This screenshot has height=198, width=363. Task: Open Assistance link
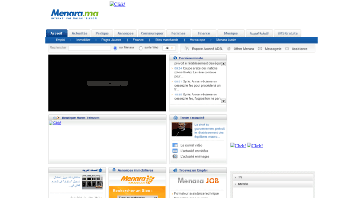(299, 49)
